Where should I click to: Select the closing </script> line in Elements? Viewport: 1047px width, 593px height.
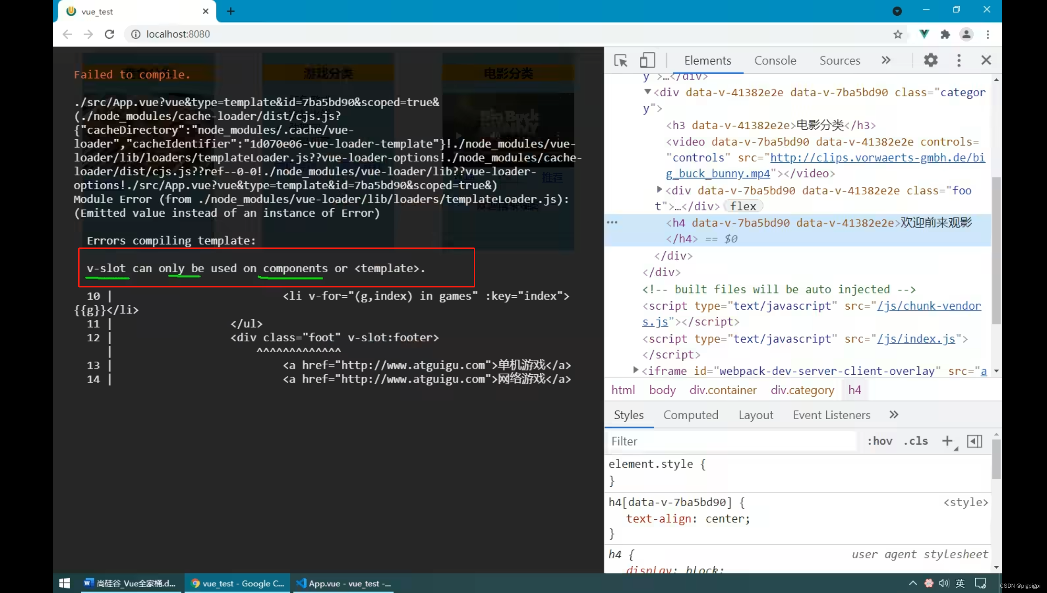[671, 355]
